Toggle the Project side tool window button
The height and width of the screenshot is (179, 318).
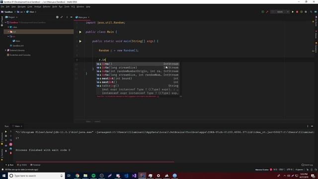click(2, 21)
